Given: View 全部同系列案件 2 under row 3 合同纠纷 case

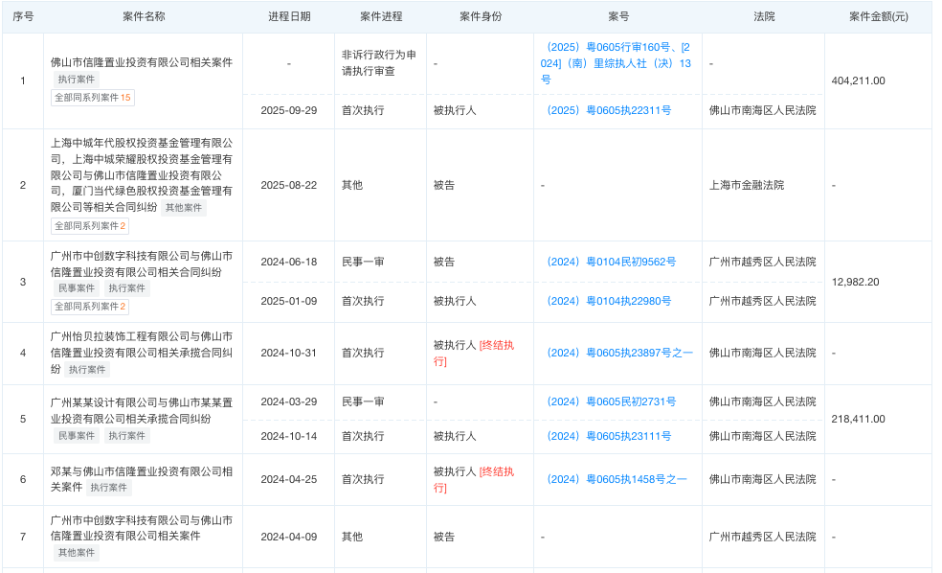Looking at the screenshot, I should point(90,307).
